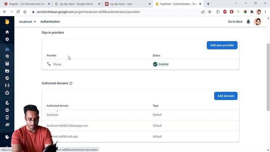Go to Project Overview home icon
The height and width of the screenshot is (152, 270).
pyautogui.click(x=7, y=32)
